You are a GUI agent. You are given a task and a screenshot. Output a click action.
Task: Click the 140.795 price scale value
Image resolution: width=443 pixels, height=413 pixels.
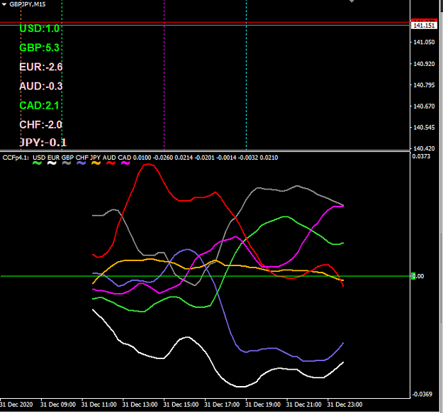click(424, 85)
